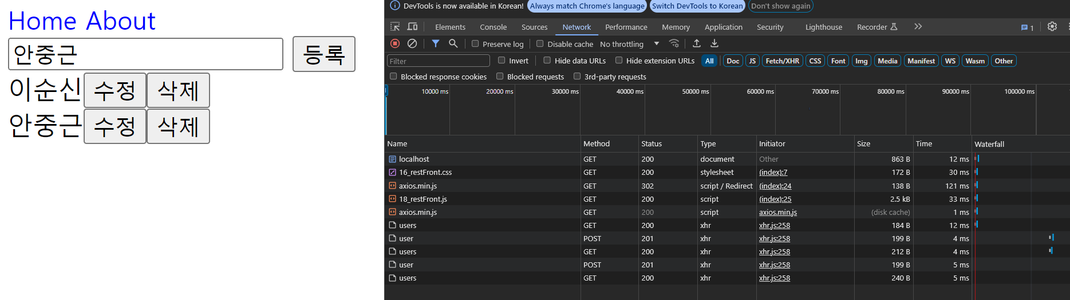Select the 16_restFront.css request row

pyautogui.click(x=727, y=173)
